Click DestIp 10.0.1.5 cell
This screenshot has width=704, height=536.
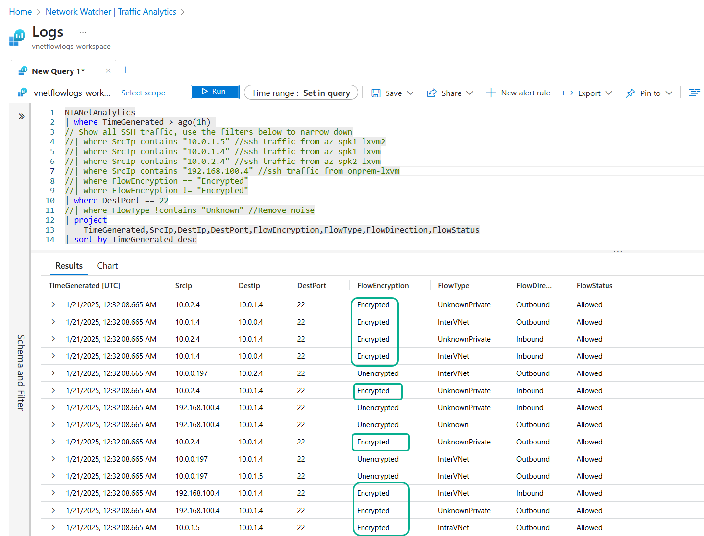tap(250, 476)
